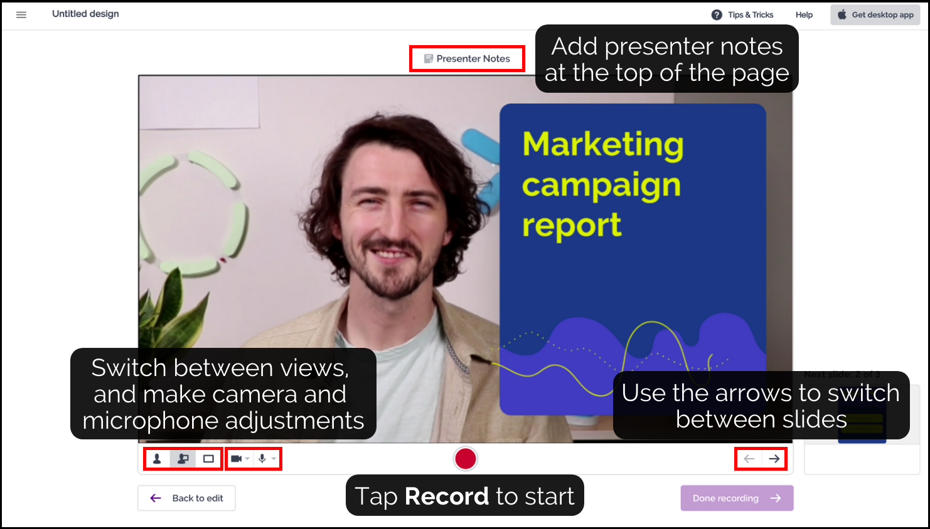Open the Help menu
930x529 pixels.
tap(804, 15)
